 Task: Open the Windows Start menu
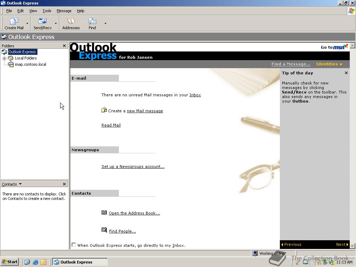[x=9, y=262]
